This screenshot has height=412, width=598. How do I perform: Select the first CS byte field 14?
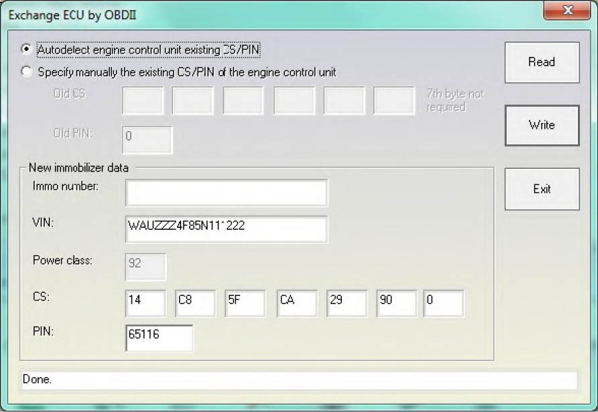pos(145,303)
